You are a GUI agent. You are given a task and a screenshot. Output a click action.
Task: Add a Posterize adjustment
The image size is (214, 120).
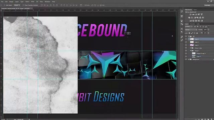193,21
